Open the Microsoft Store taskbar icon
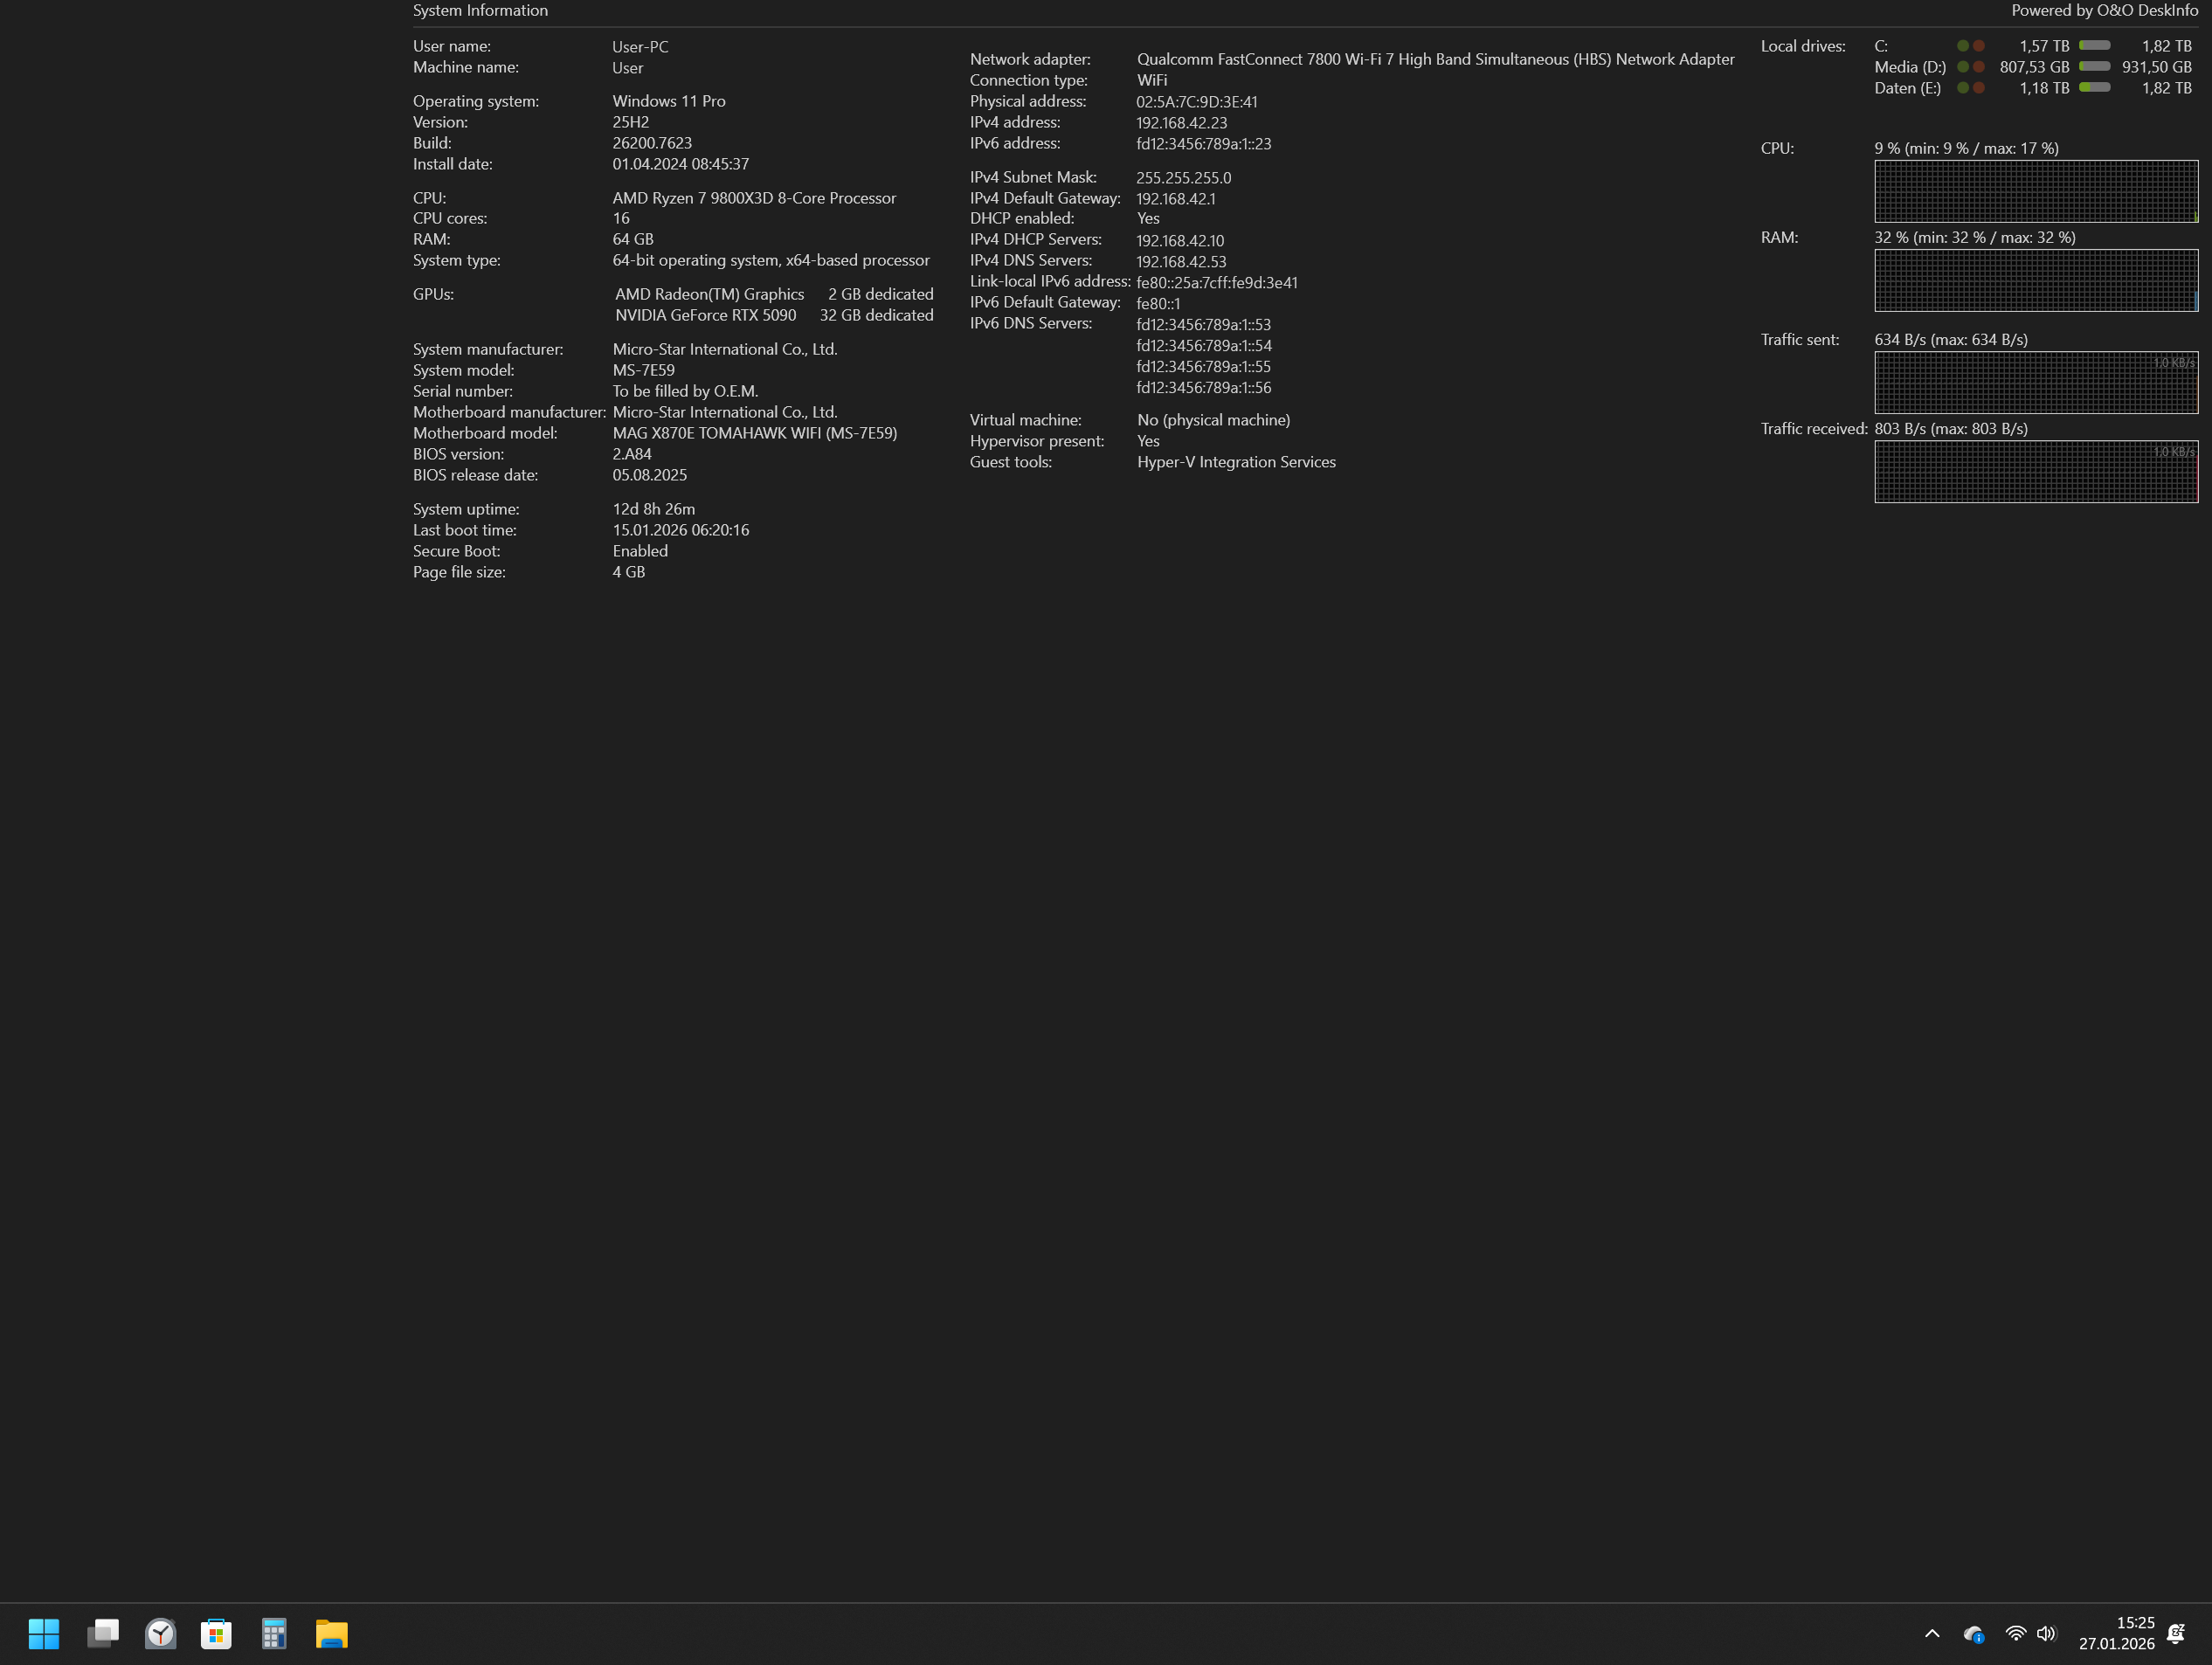Viewport: 2212px width, 1665px height. (x=216, y=1634)
